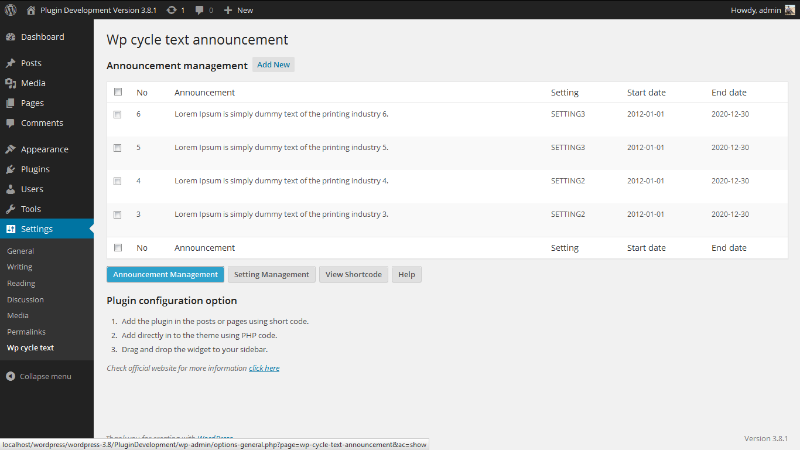Open the Appearance menu
Screen dimensions: 800x450
(x=45, y=149)
